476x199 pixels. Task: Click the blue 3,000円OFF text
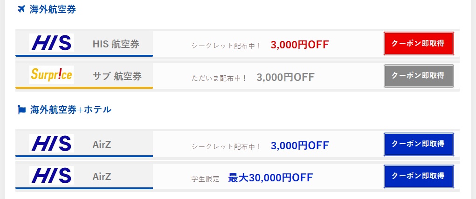(x=299, y=146)
